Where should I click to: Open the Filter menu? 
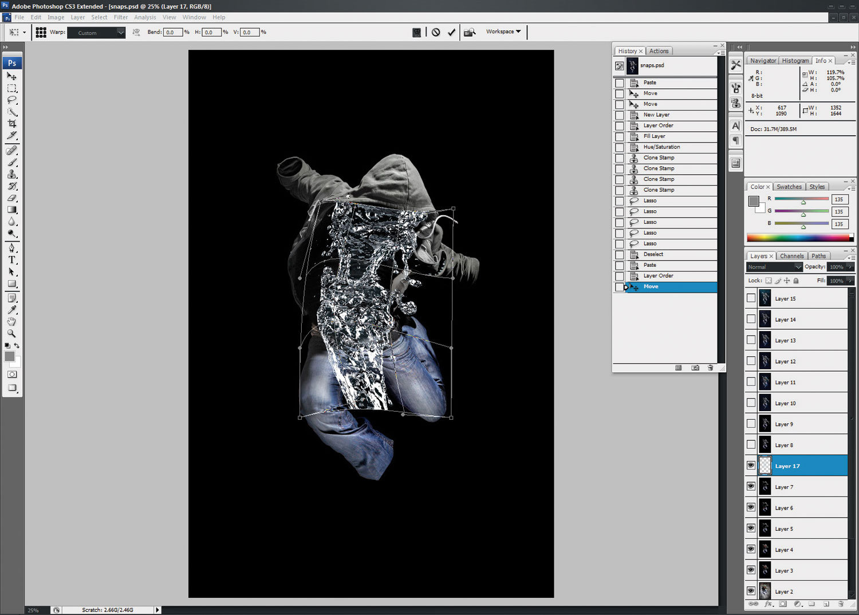tap(120, 17)
